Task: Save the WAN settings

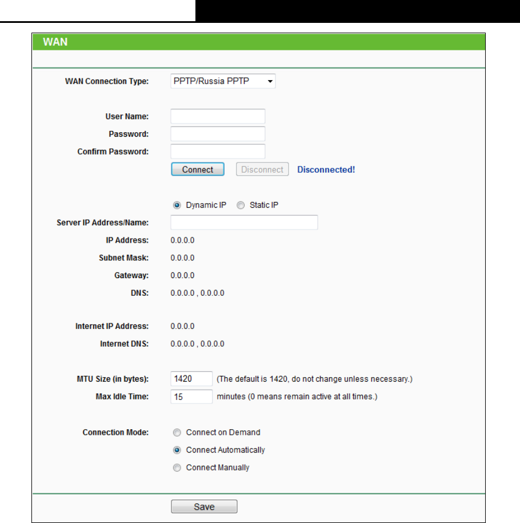Action: click(204, 506)
